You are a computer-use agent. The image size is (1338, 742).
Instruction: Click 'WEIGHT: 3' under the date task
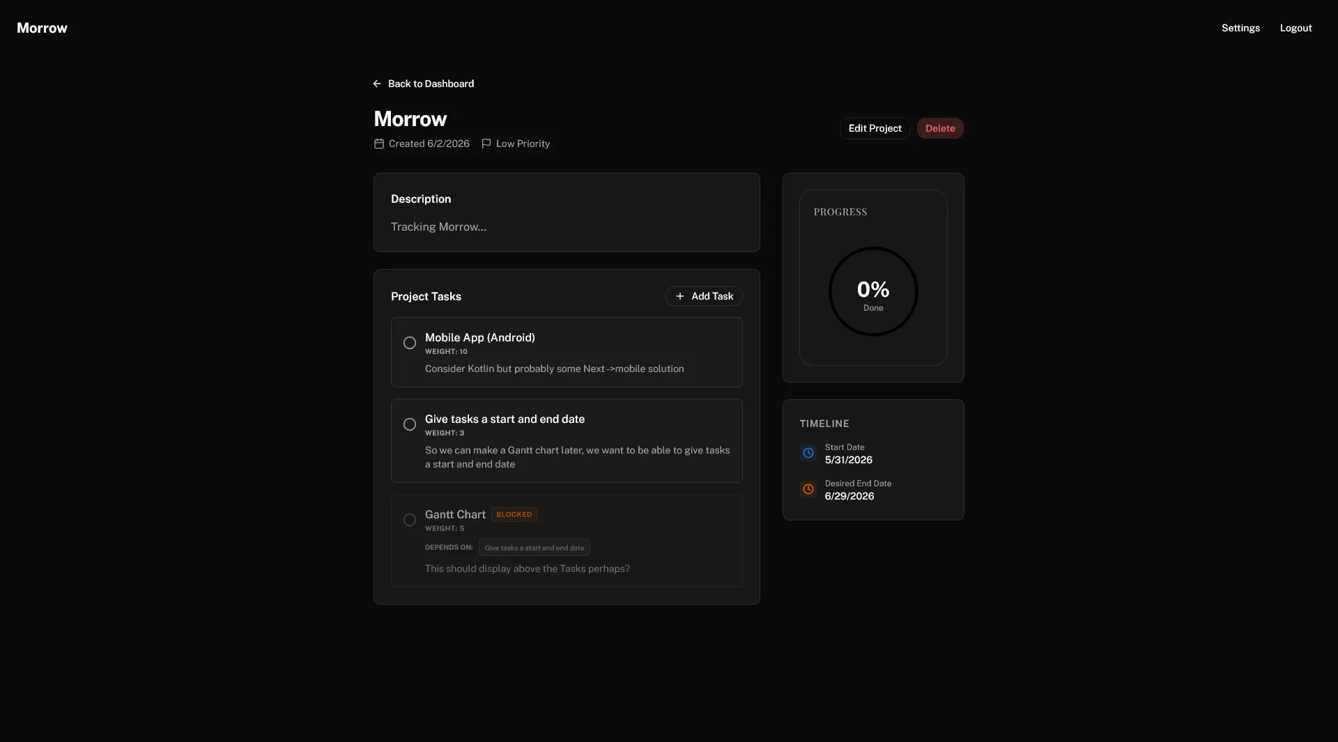[x=445, y=433]
